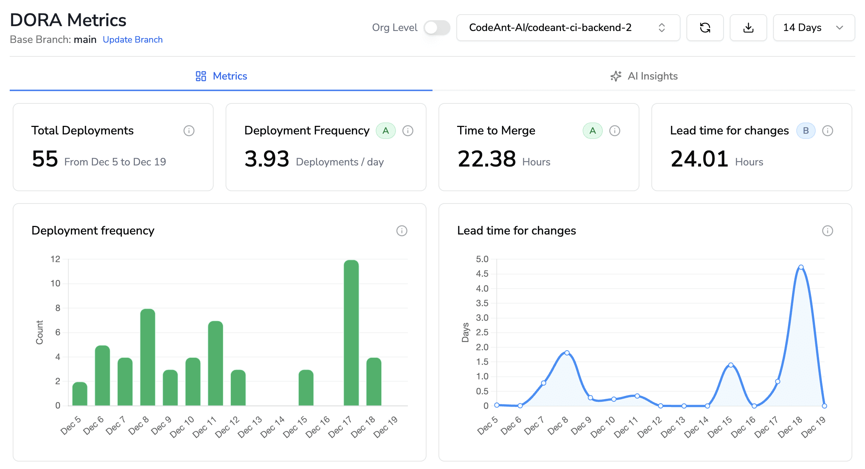This screenshot has width=865, height=469.
Task: Click the Deployment Frequency grade A badge
Action: point(386,131)
